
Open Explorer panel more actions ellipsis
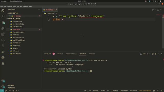pyautogui.click(x=39, y=10)
